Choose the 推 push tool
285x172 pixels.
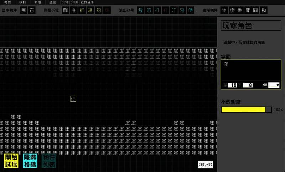point(73,10)
